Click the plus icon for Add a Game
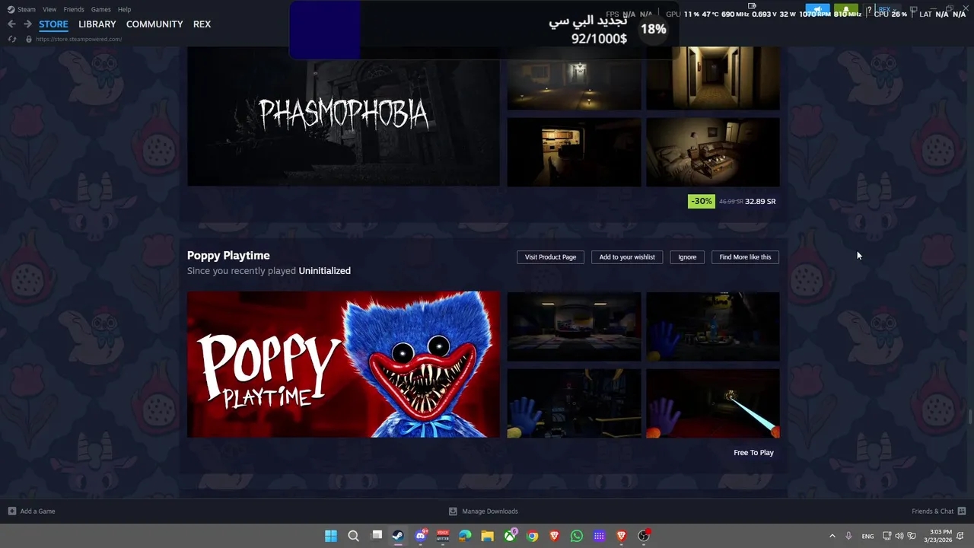This screenshot has width=974, height=548. [x=11, y=511]
